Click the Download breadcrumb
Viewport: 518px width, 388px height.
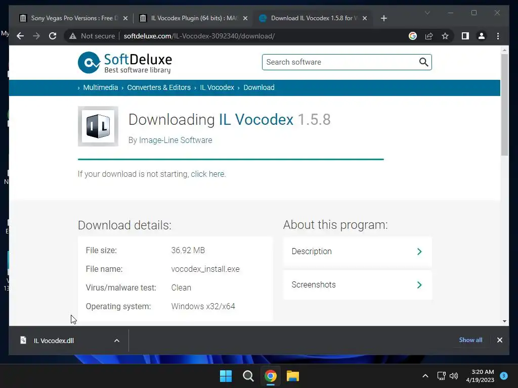[259, 87]
